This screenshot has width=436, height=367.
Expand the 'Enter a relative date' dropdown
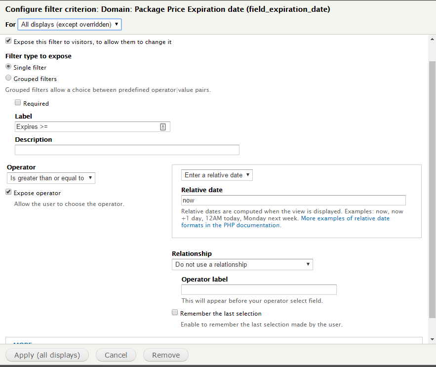(217, 175)
